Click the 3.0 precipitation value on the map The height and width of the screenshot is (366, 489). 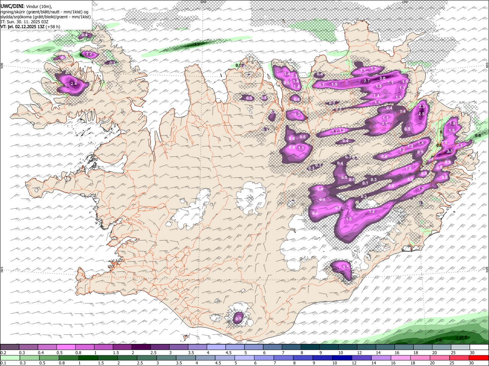pos(382,78)
